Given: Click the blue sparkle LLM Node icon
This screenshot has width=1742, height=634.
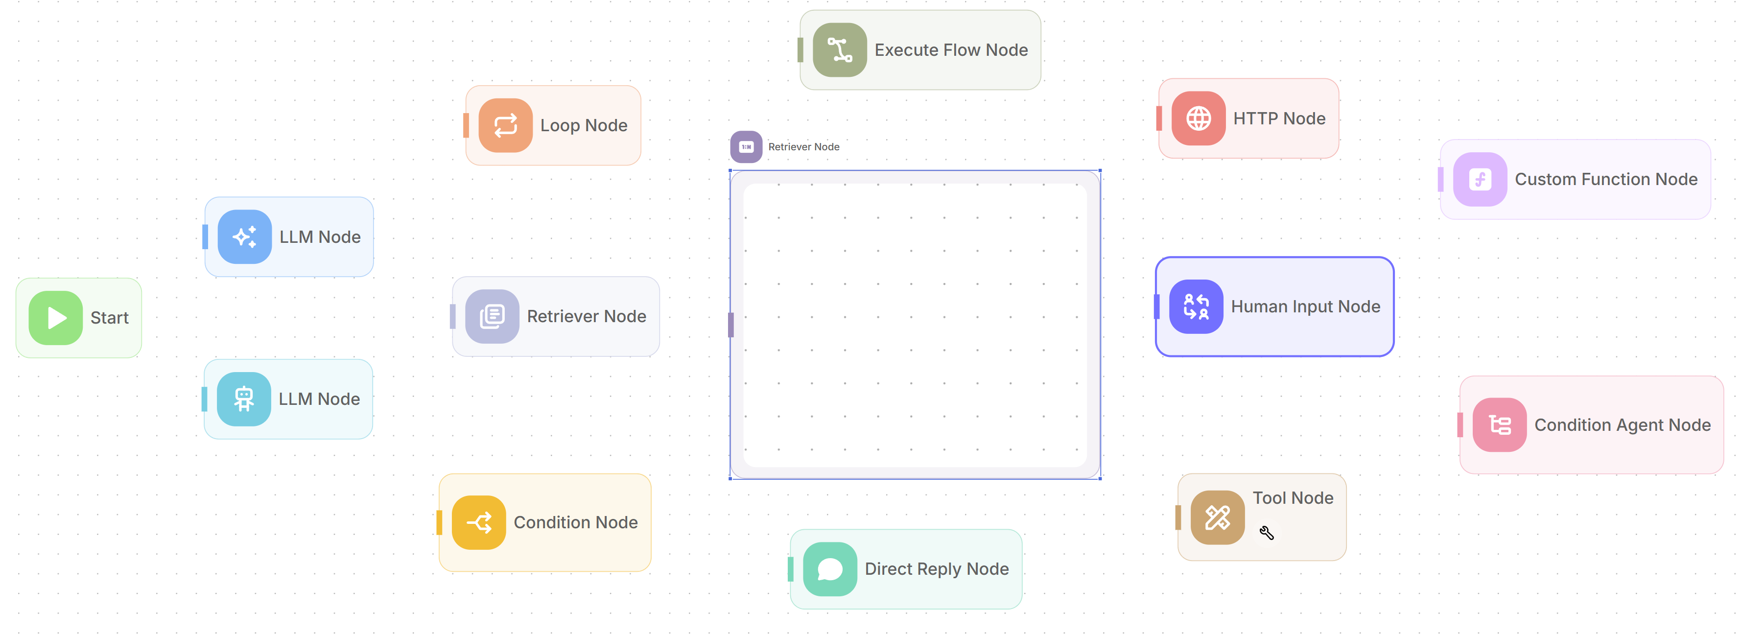Looking at the screenshot, I should [x=244, y=236].
